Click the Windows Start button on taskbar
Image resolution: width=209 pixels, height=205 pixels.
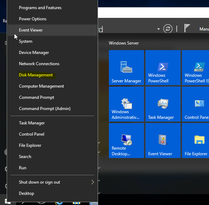coord(8,201)
